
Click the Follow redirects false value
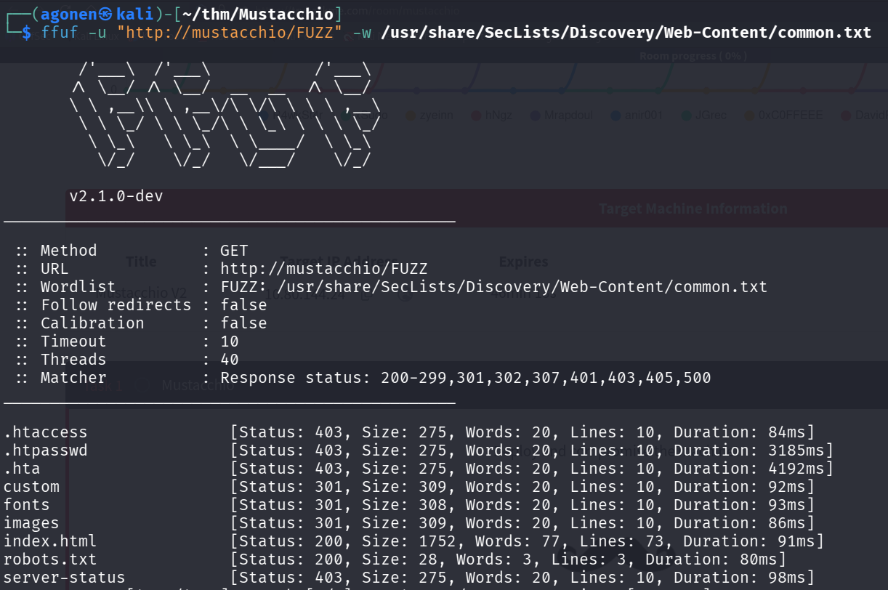point(243,305)
